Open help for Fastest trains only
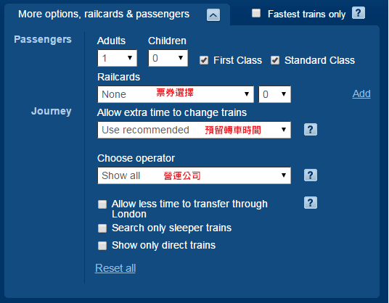This screenshot has width=389, height=303. coord(359,13)
